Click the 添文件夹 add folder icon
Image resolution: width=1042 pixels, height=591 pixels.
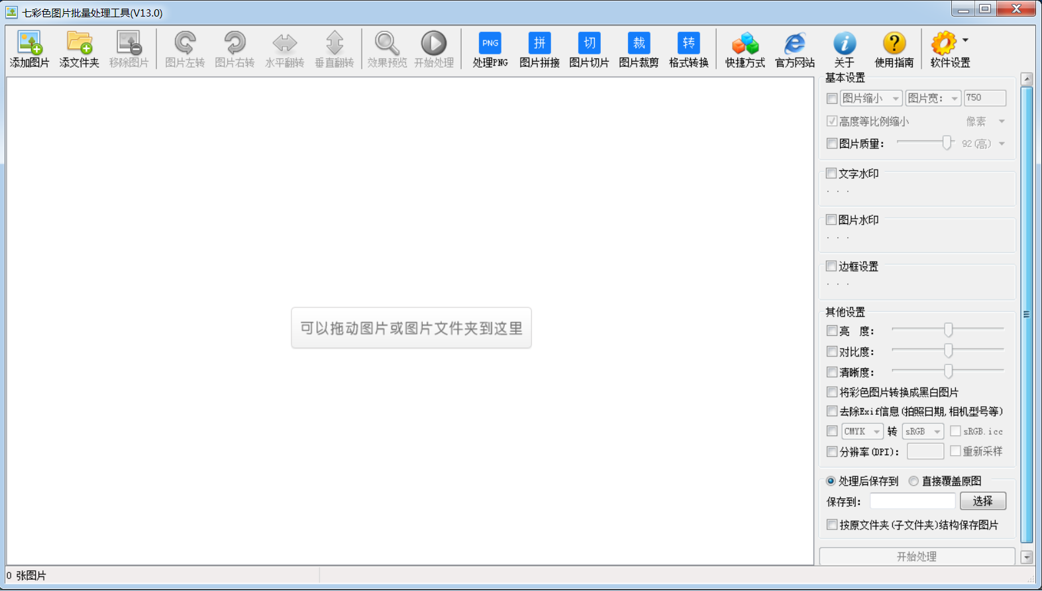(x=79, y=44)
